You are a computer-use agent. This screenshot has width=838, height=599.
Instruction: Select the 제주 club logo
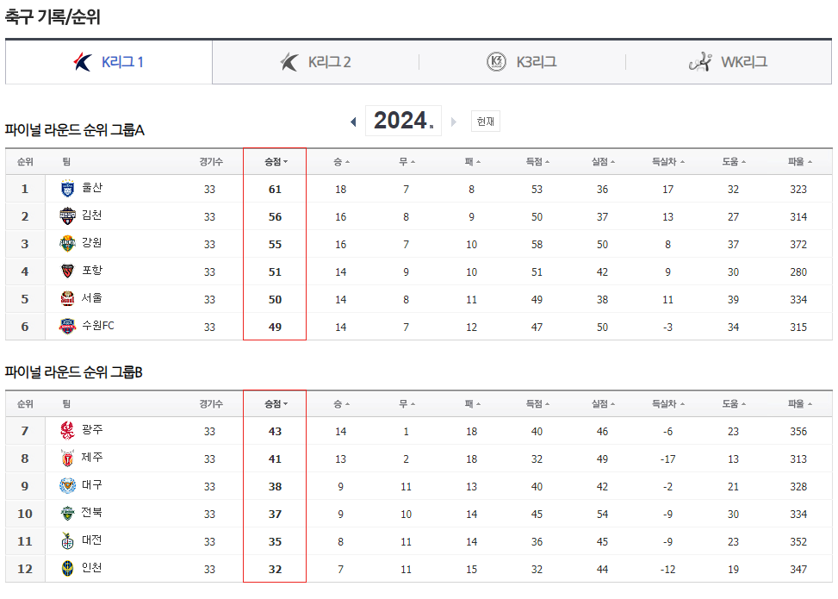[67, 458]
